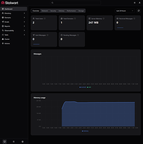Click the Received Messages sparkline
This screenshot has height=144, width=143.
[x=120, y=28]
